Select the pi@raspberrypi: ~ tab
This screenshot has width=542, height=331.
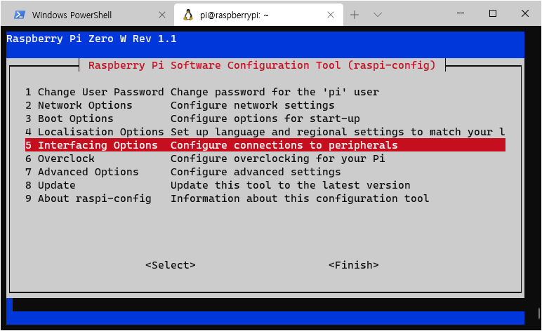pos(258,15)
